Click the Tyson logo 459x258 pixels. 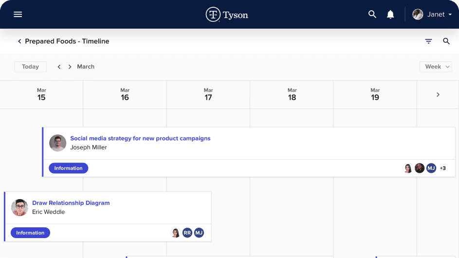[227, 14]
